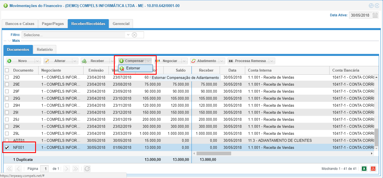The width and height of the screenshot is (383, 178).
Task: Click the 29J document cell
Action: click(24, 119)
